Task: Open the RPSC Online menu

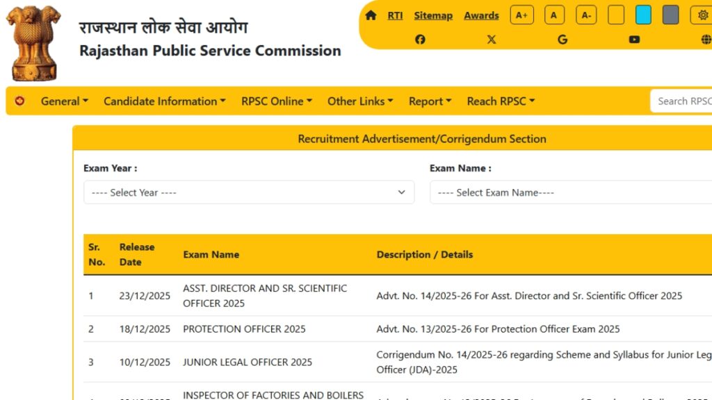Action: coord(276,101)
